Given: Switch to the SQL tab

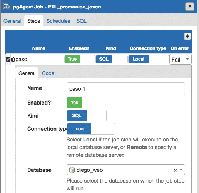Looking at the screenshot, I should point(82,21).
